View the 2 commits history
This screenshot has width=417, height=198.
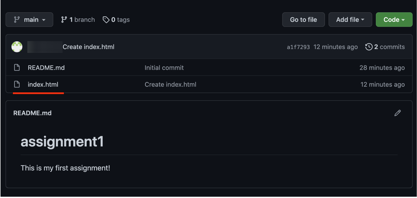click(389, 47)
